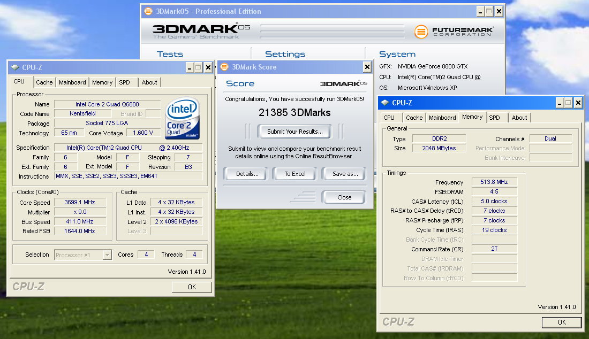
Task: Switch to Cache tab in left CPU-Z
Action: pos(44,82)
